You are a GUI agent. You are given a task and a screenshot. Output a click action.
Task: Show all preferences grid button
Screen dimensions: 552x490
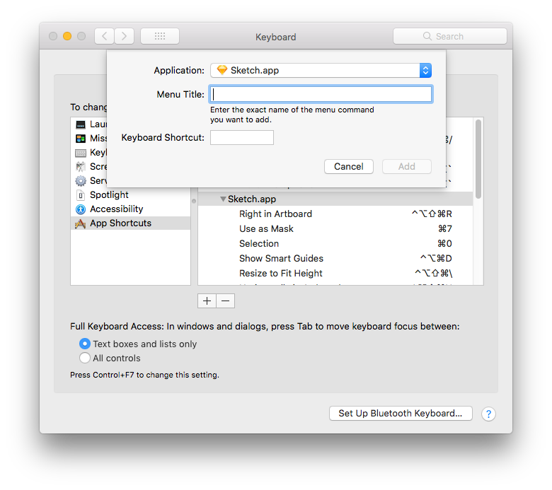[160, 36]
